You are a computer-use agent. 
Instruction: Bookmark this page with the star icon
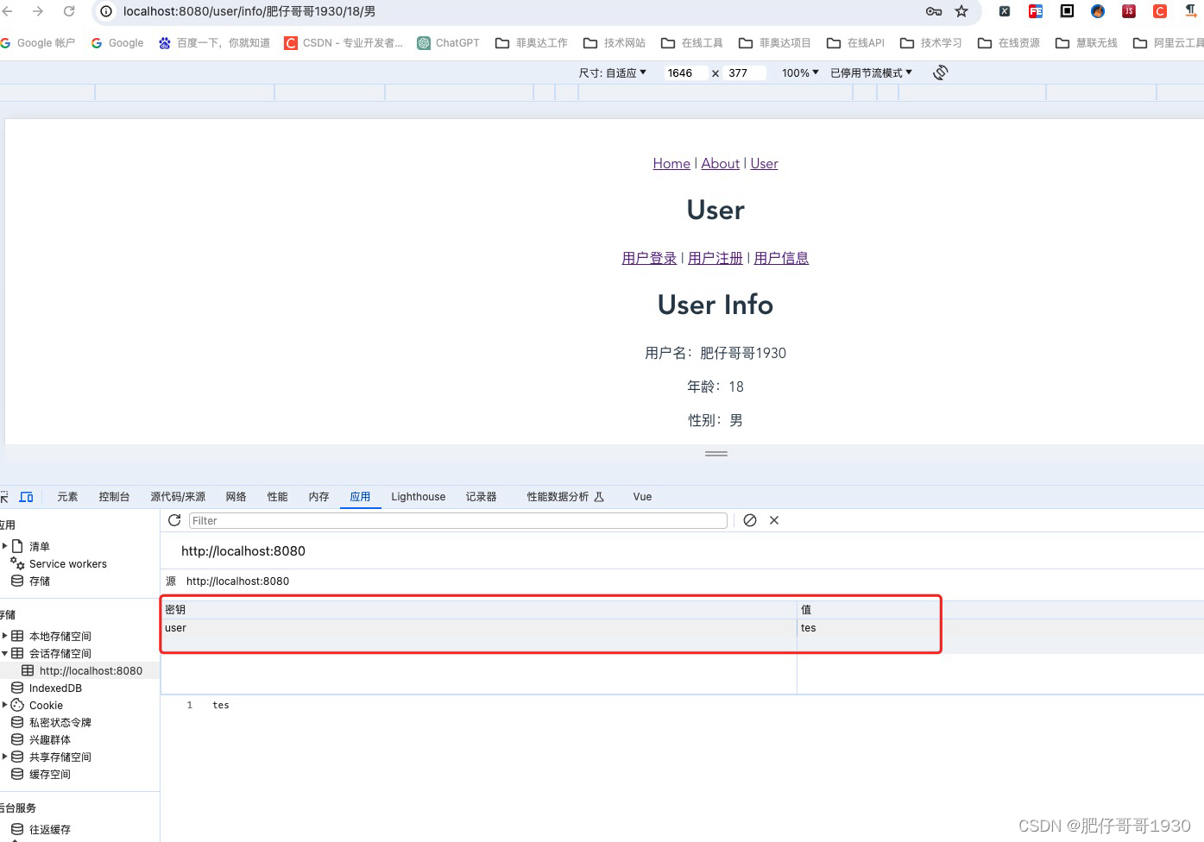click(961, 11)
